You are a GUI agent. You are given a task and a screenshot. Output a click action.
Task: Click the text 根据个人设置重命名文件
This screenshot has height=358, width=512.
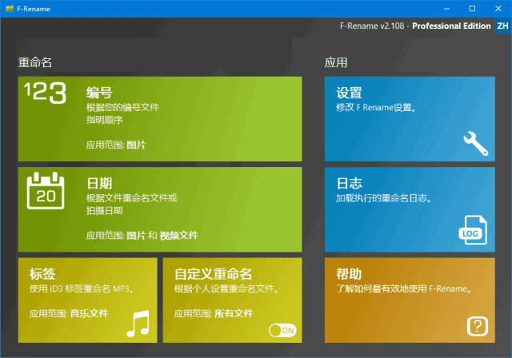pos(226,288)
